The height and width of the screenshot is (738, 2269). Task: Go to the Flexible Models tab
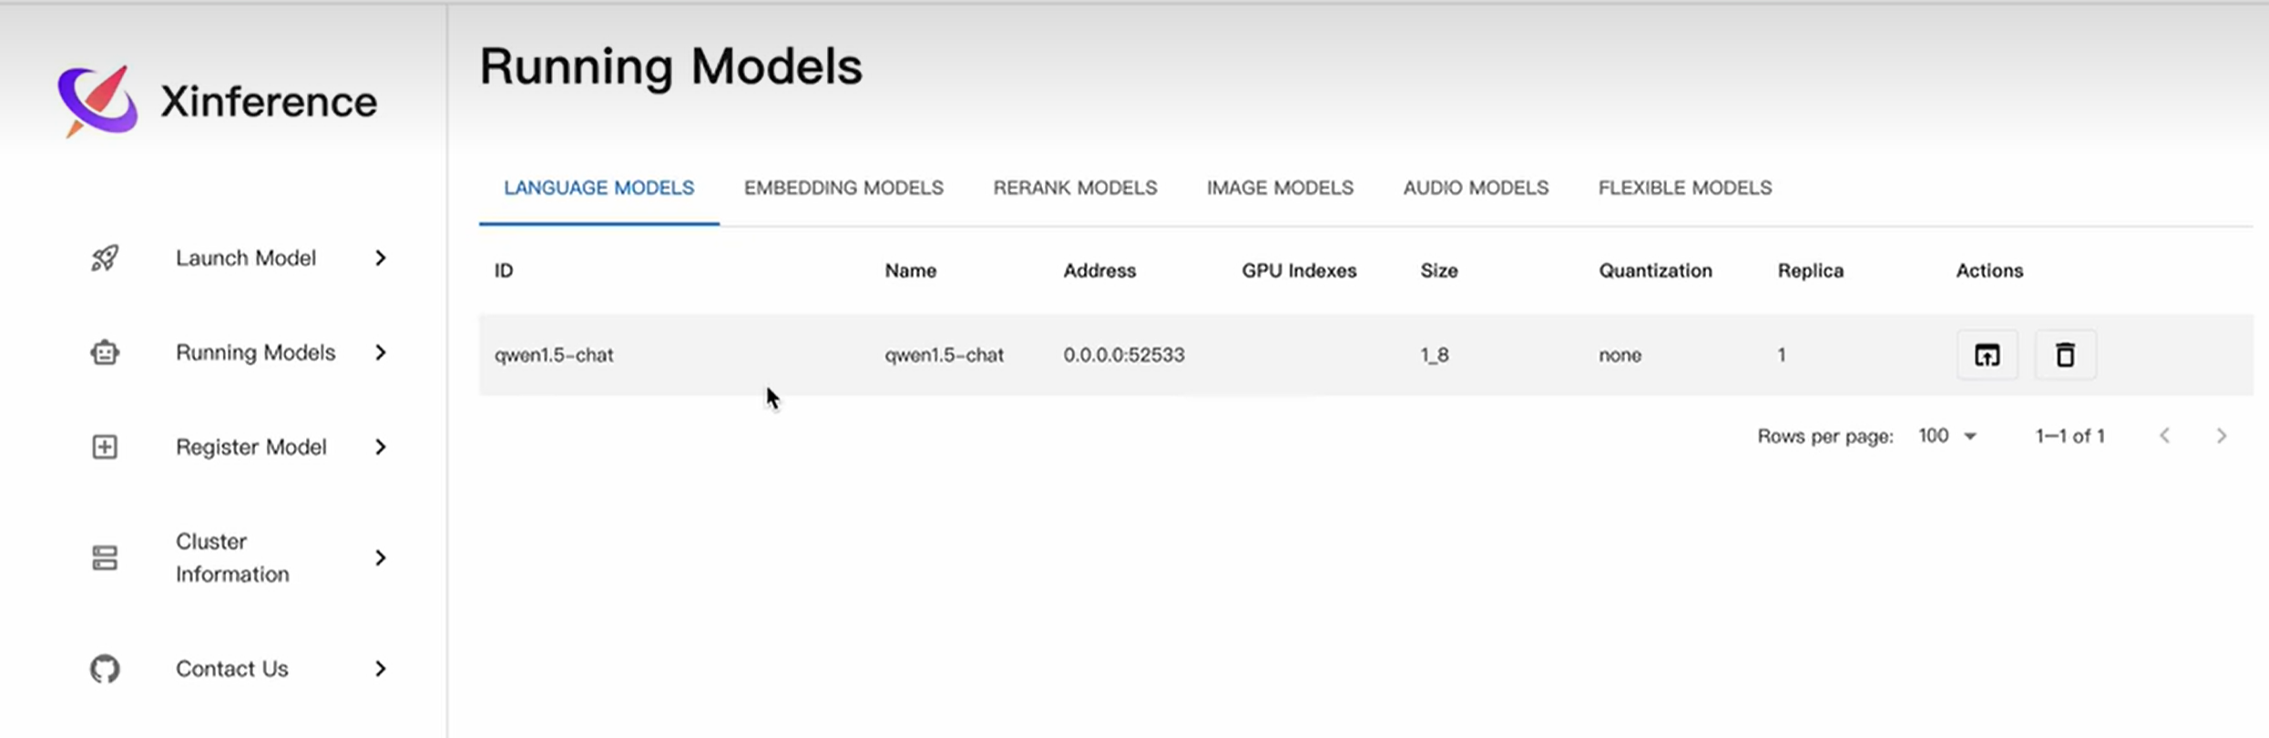(x=1684, y=187)
